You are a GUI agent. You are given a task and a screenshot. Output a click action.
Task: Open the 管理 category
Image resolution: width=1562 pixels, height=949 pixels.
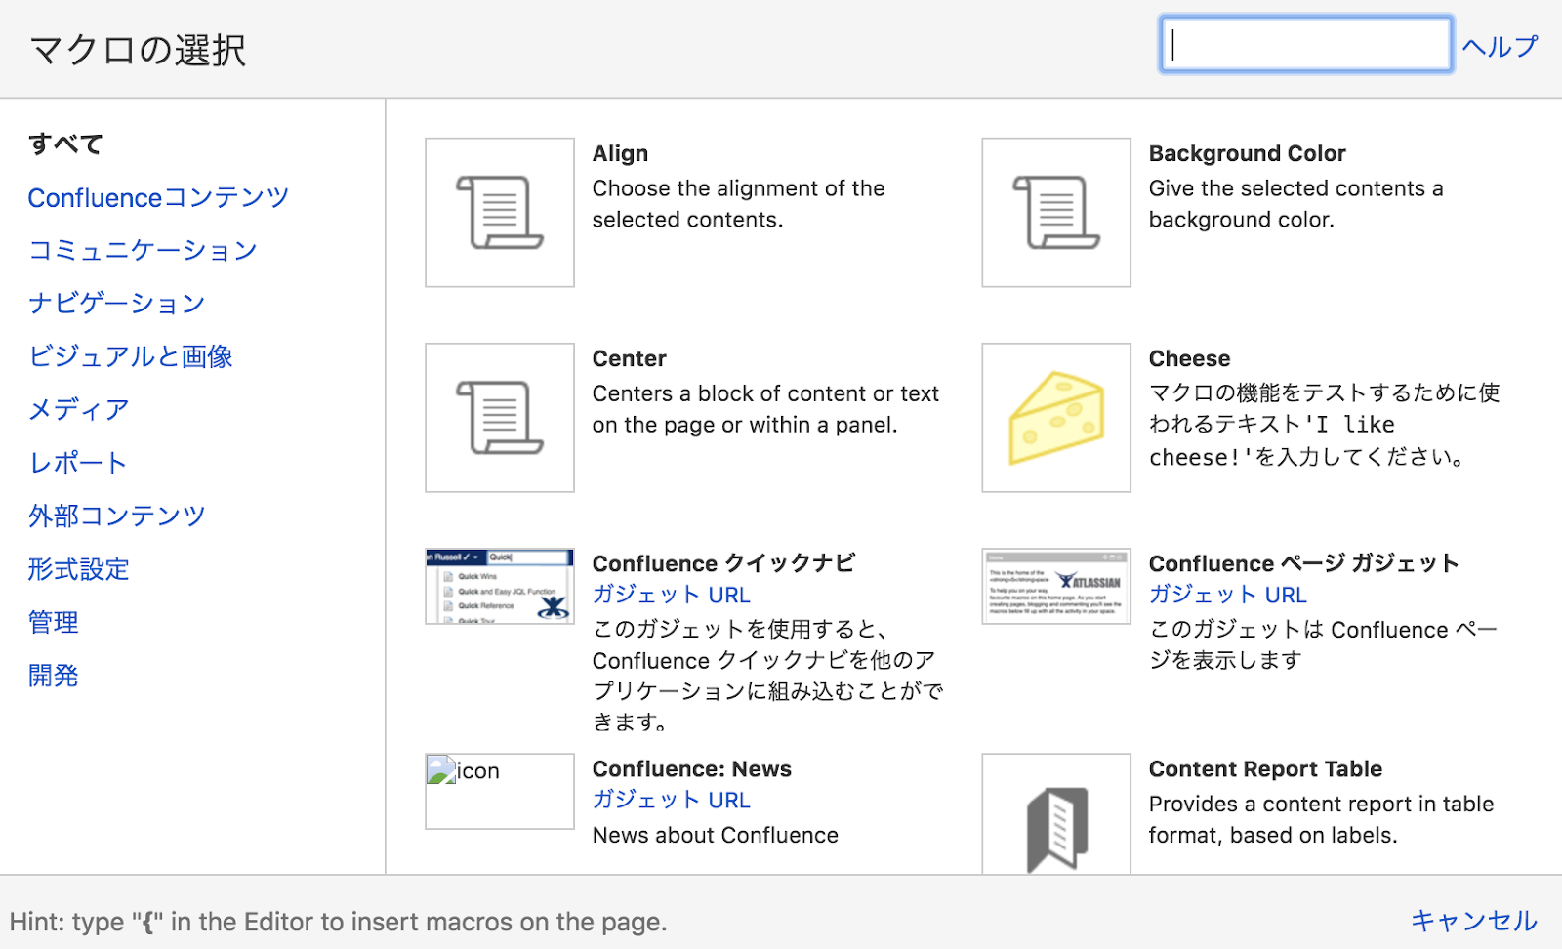coord(53,622)
